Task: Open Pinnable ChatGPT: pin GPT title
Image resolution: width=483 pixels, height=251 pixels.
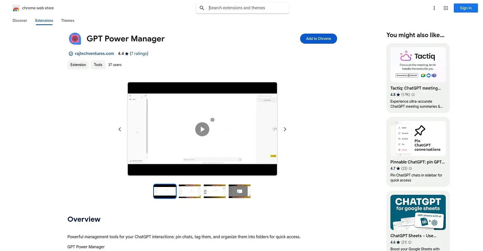Action: pyautogui.click(x=417, y=162)
